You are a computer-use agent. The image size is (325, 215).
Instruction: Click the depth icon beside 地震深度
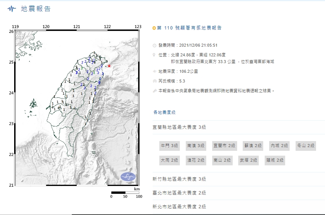tap(154, 71)
